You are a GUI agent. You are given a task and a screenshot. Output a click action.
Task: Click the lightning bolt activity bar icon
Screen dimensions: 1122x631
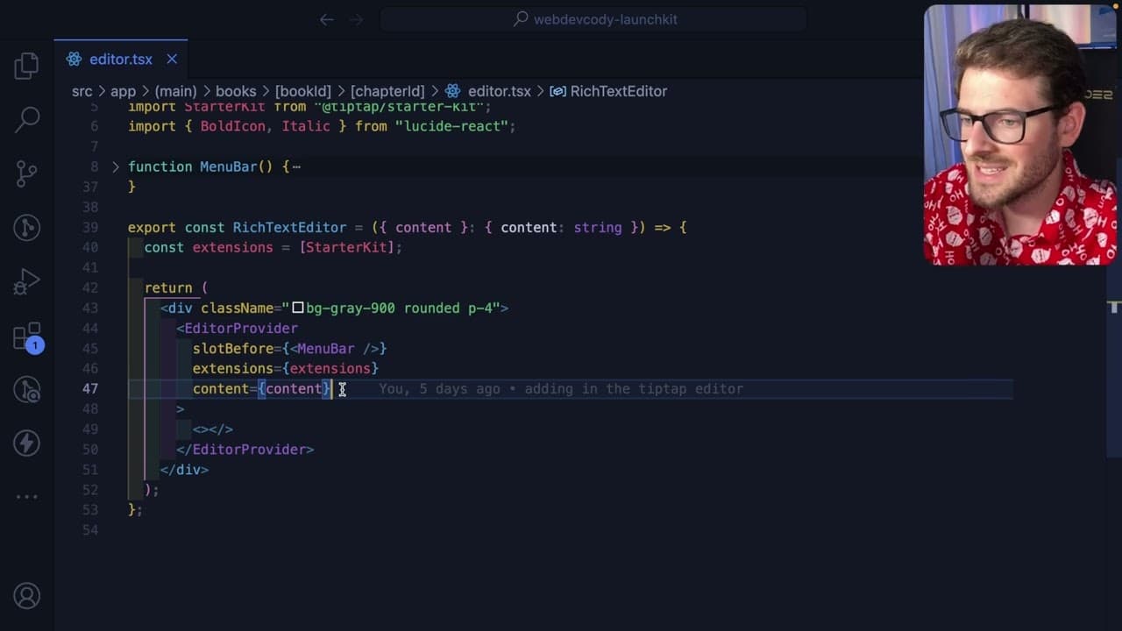coord(27,443)
